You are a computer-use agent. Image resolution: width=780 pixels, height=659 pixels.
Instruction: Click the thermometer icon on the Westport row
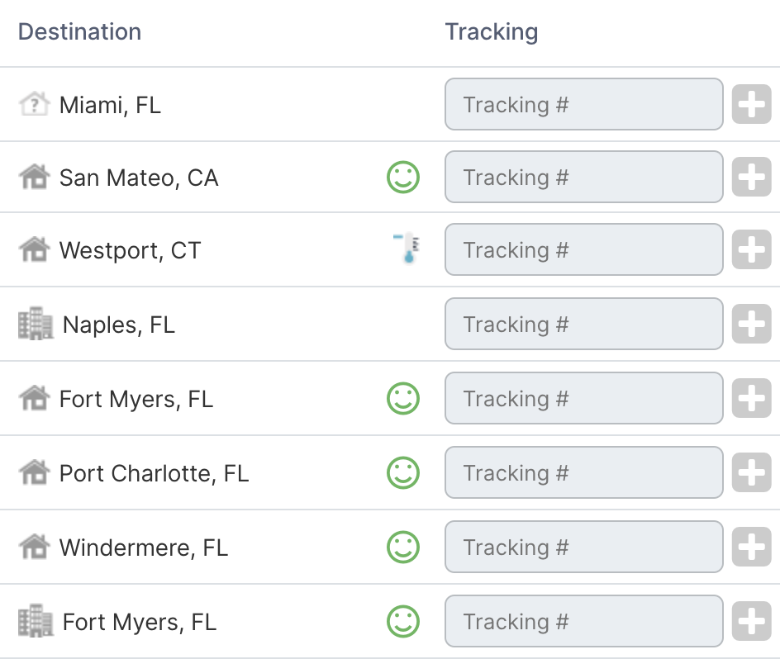[x=406, y=249]
